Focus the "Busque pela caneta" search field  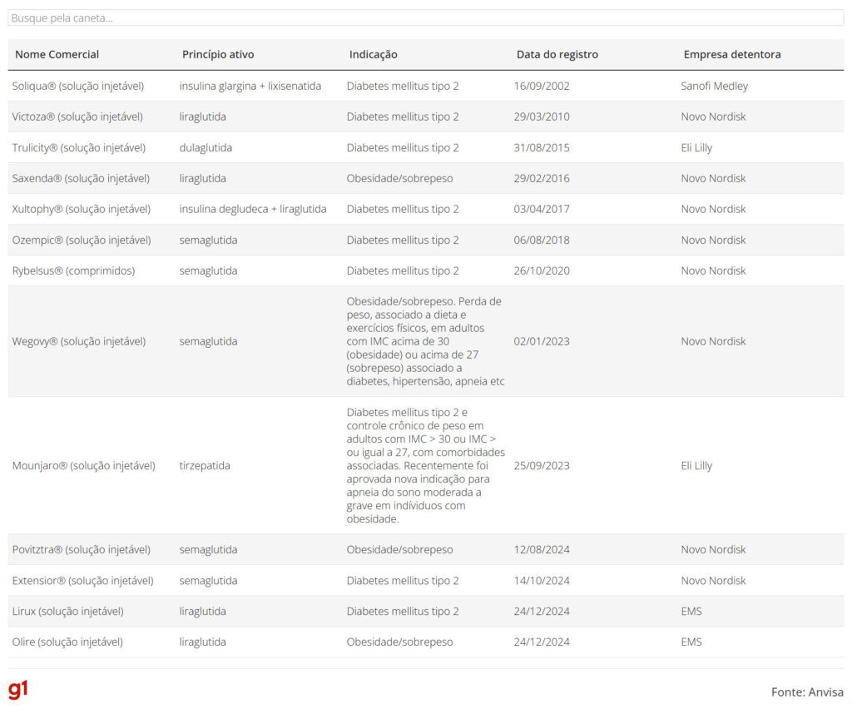point(425,17)
